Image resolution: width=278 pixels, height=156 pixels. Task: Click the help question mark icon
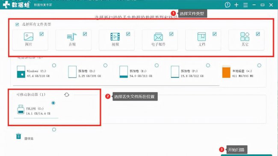(x=228, y=5)
